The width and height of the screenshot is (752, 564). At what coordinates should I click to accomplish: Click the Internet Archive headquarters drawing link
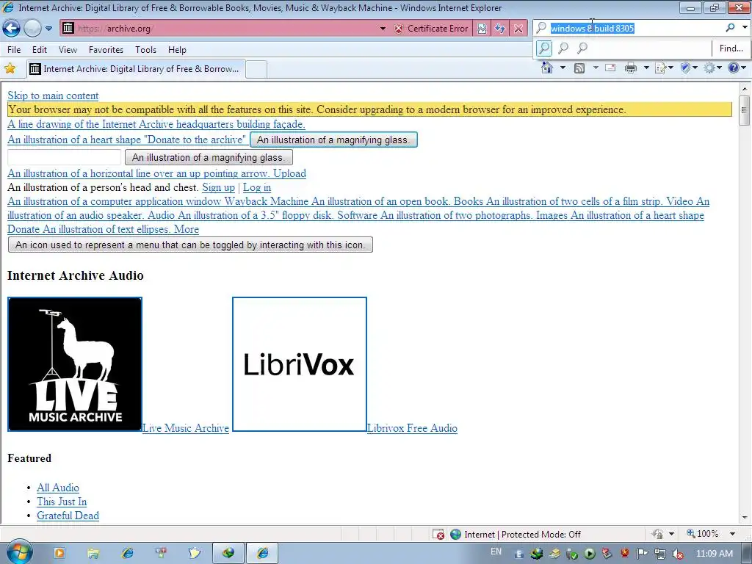[156, 124]
